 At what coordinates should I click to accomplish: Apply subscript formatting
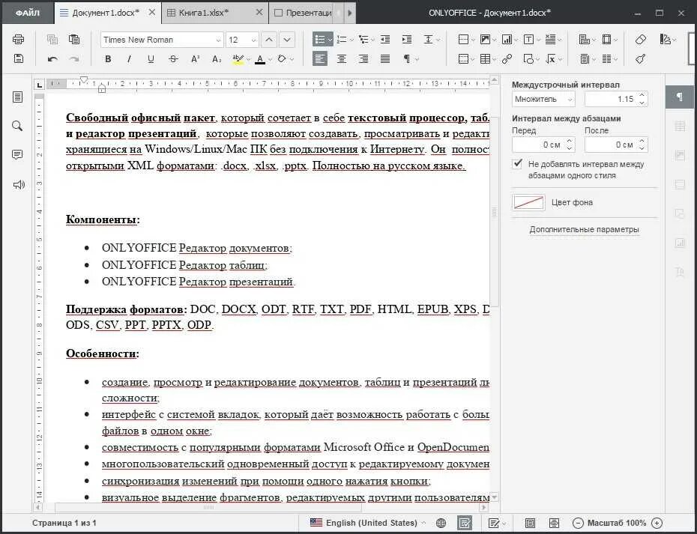(x=217, y=58)
